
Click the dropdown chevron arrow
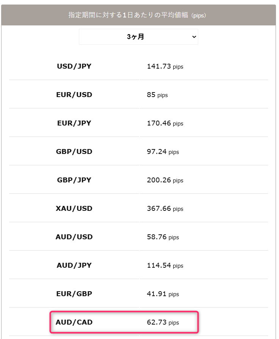(x=194, y=37)
